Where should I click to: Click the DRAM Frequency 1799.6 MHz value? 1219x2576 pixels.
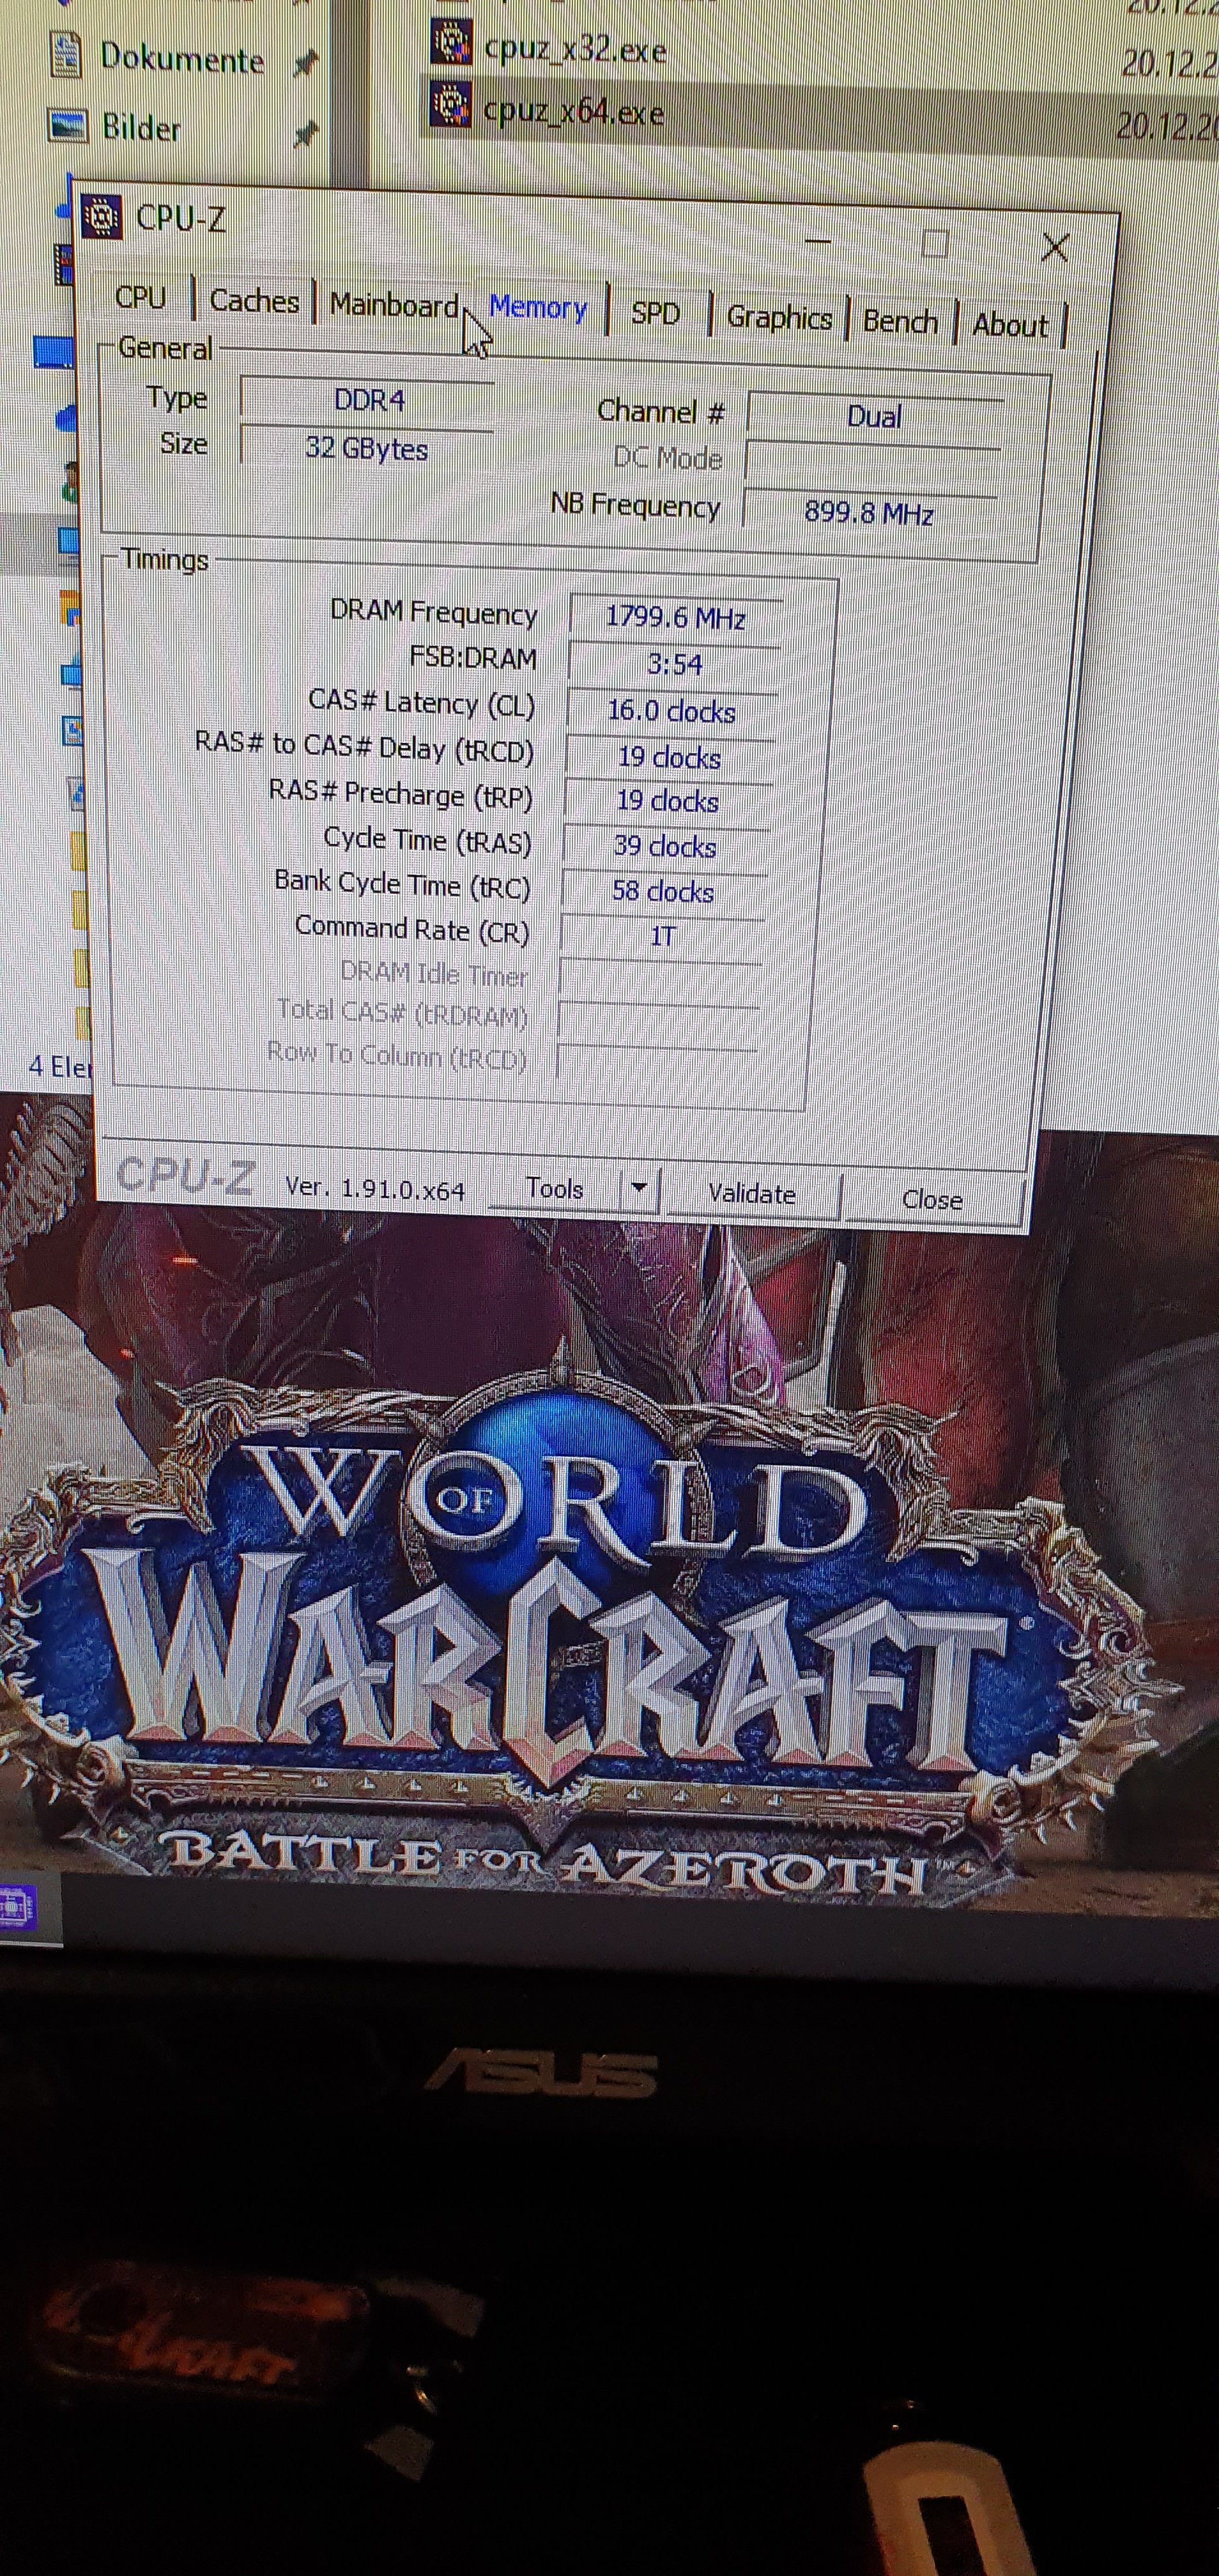(x=675, y=617)
